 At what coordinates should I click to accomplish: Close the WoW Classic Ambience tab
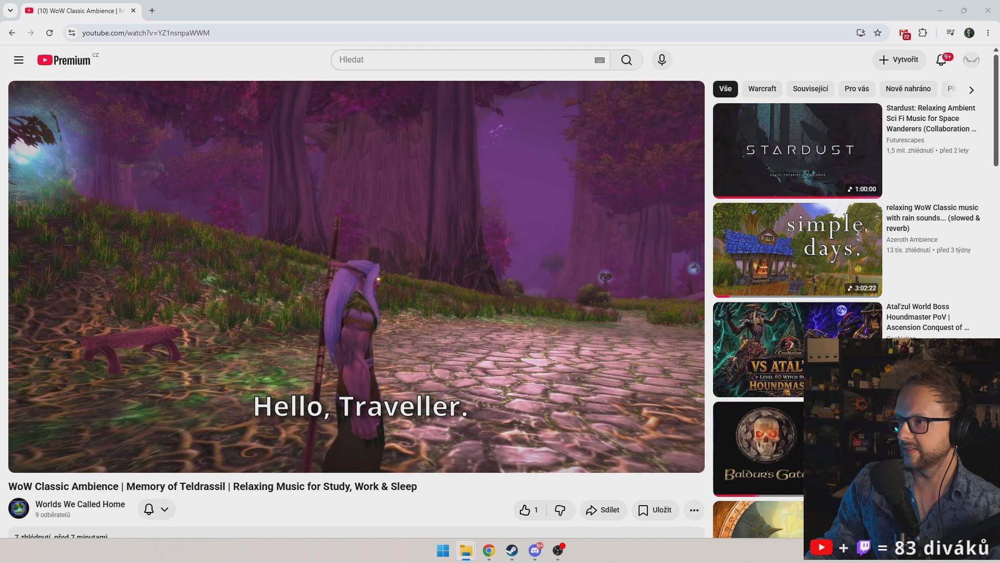(x=133, y=10)
